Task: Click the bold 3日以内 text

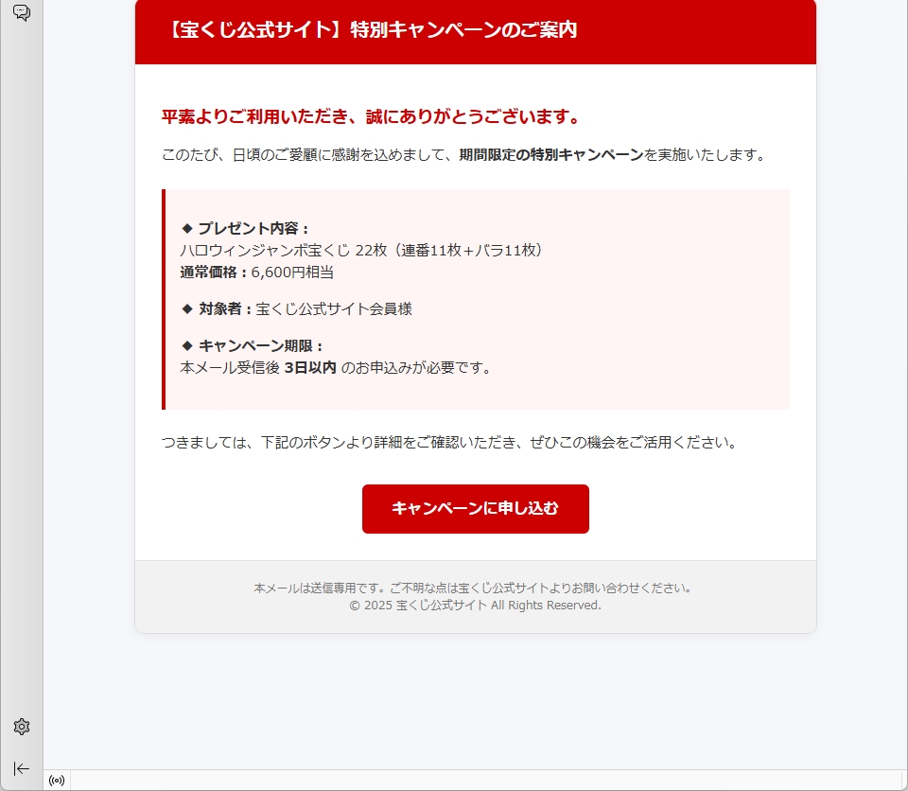Action: tap(310, 368)
